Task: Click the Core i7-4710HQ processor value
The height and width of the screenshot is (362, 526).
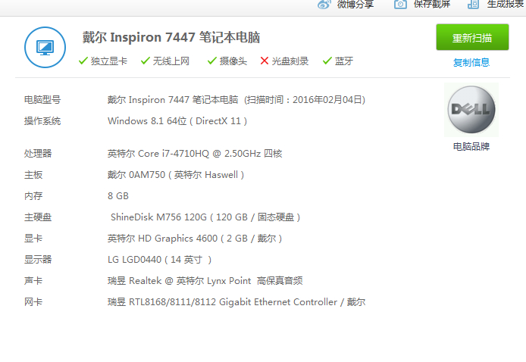Action: [195, 154]
